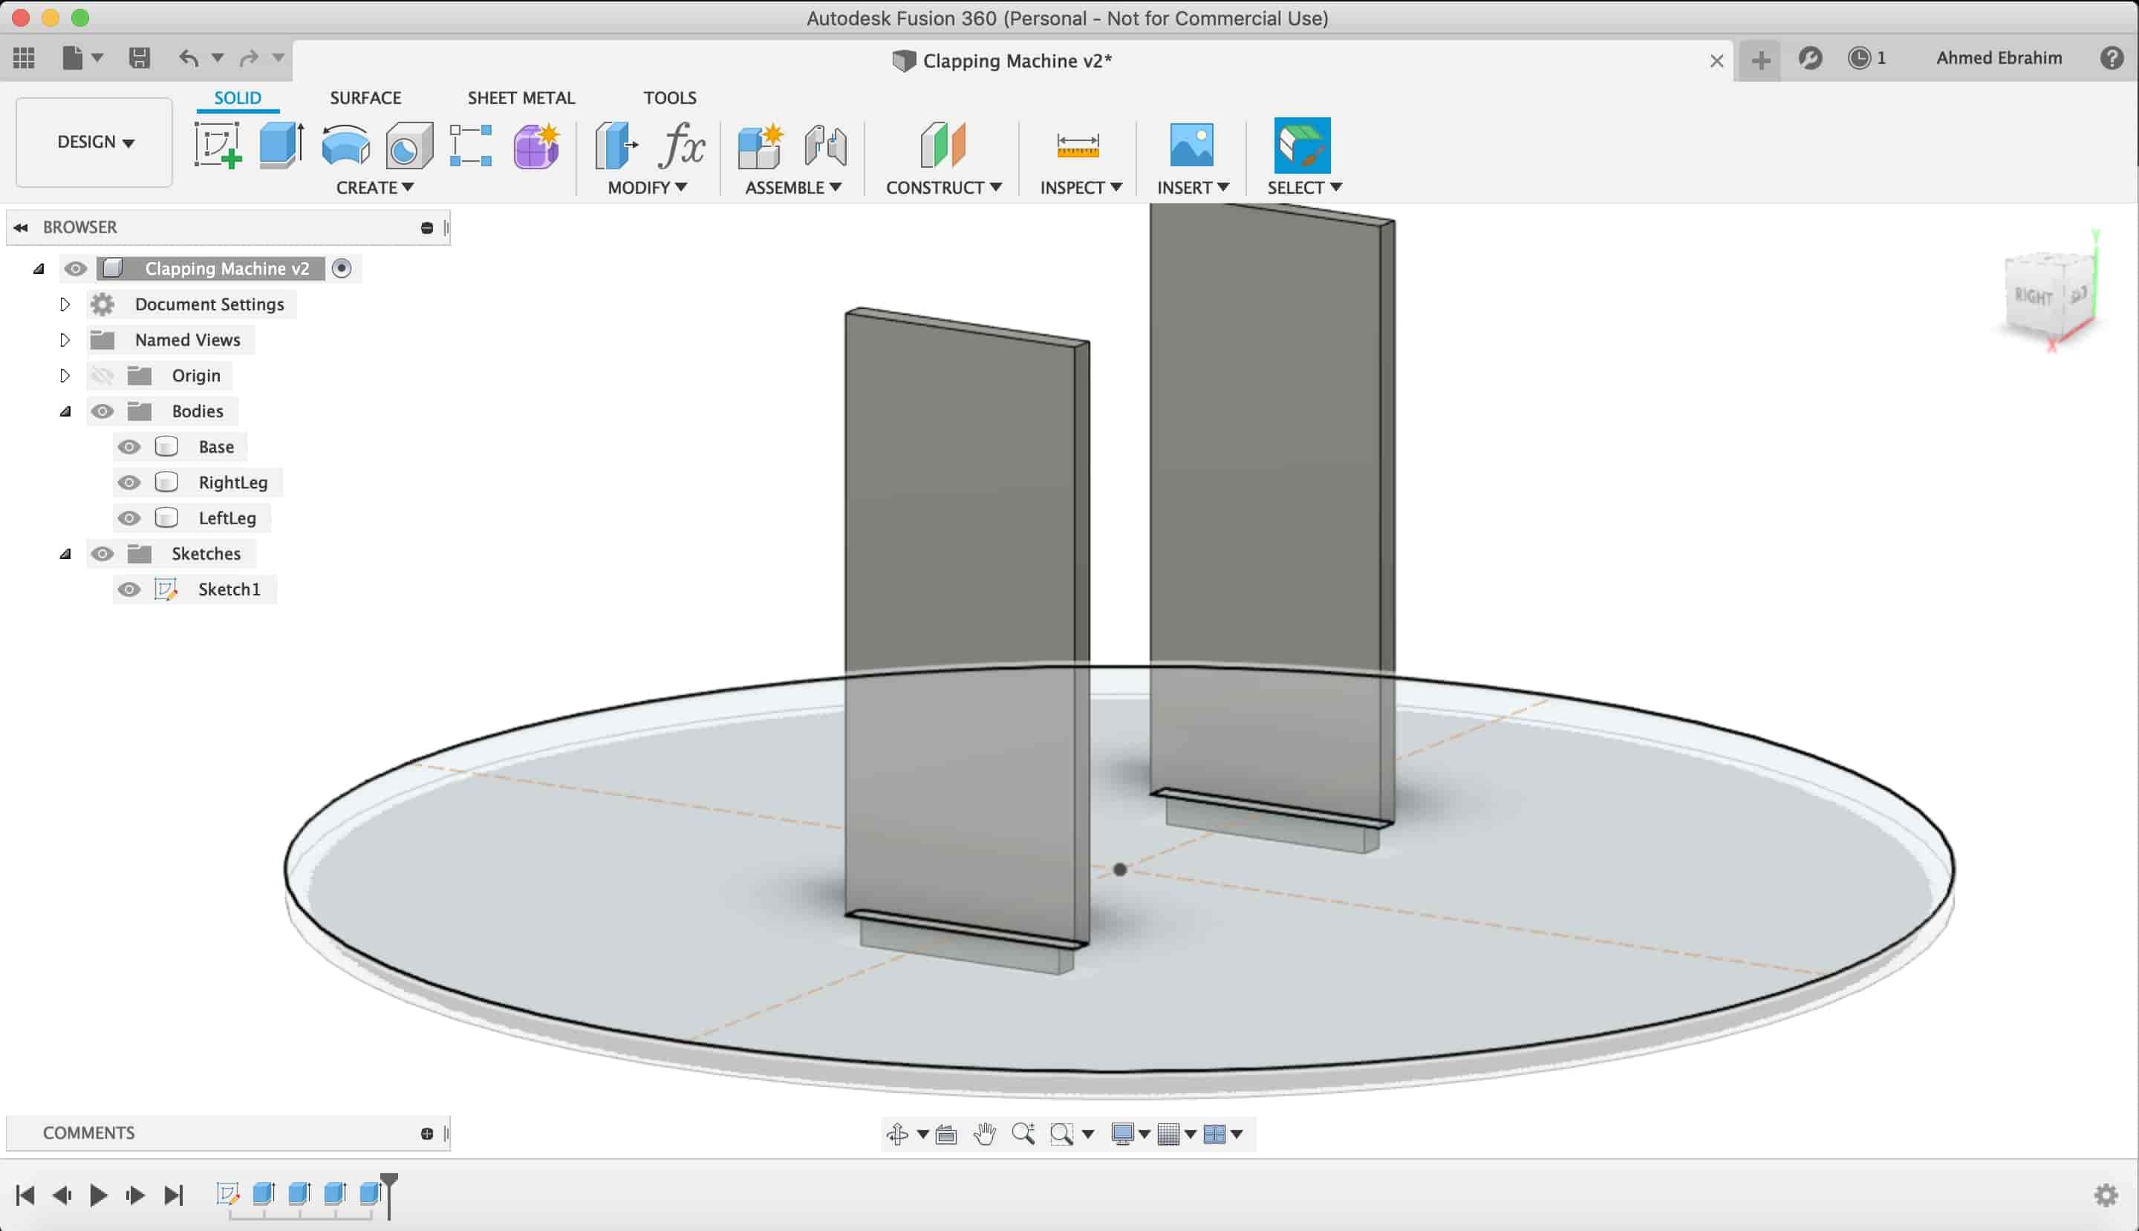Show the Origin folder
Viewport: 2139px width, 1231px height.
click(102, 376)
